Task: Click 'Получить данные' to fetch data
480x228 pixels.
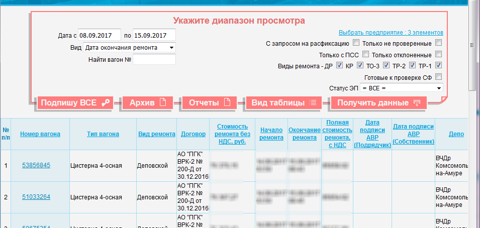Action: pyautogui.click(x=378, y=103)
